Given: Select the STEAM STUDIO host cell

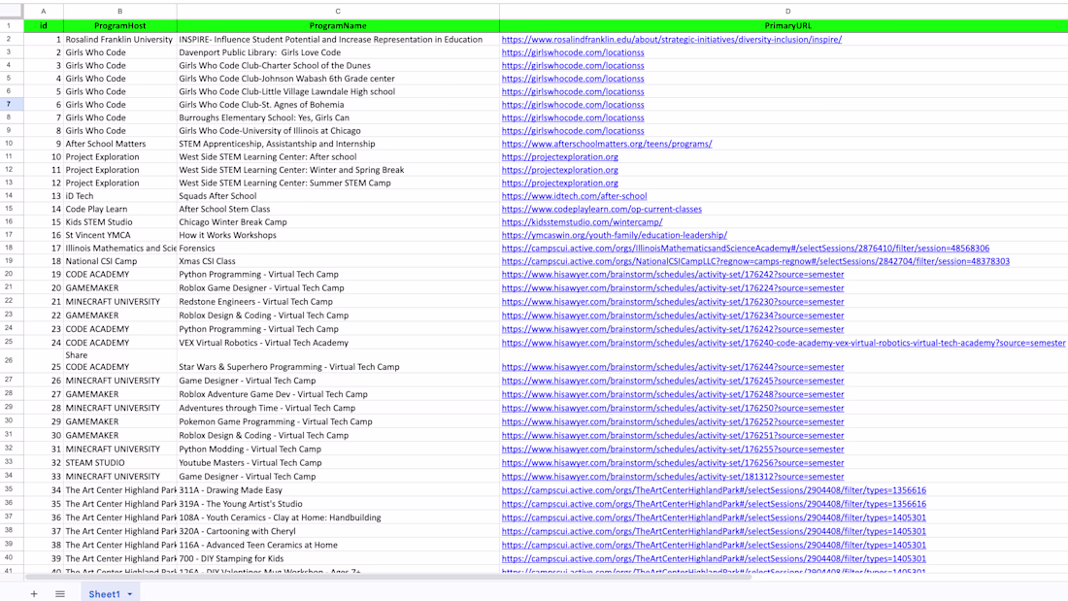Looking at the screenshot, I should 119,463.
